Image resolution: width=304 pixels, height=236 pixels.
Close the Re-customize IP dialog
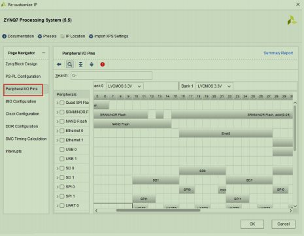click(297, 5)
